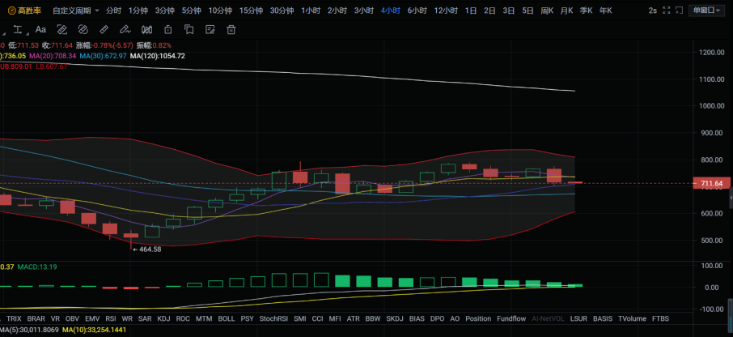Select the circled eraser drawing tool
The width and height of the screenshot is (733, 337).
[x=83, y=29]
